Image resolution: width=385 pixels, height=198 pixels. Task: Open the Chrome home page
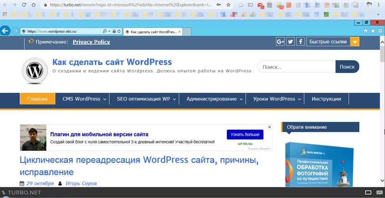pyautogui.click(x=33, y=5)
